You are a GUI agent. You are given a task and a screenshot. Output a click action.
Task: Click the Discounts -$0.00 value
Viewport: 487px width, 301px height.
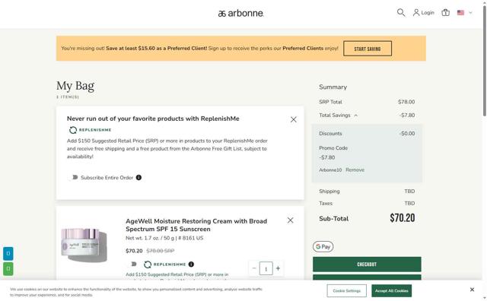[407, 134]
